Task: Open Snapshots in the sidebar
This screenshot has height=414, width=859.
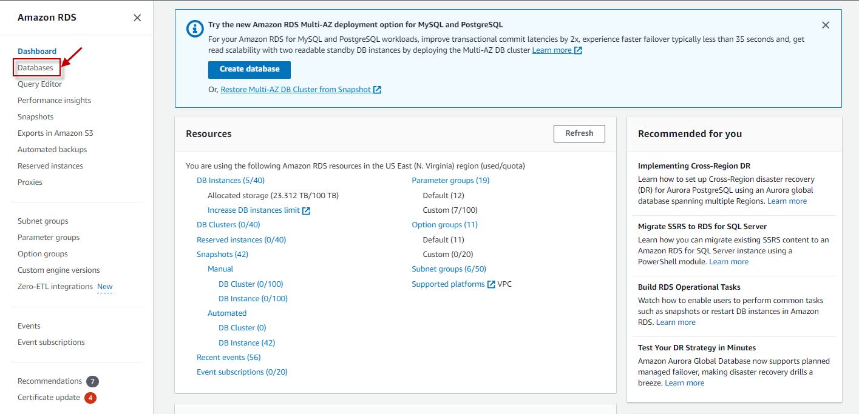Action: pyautogui.click(x=35, y=117)
